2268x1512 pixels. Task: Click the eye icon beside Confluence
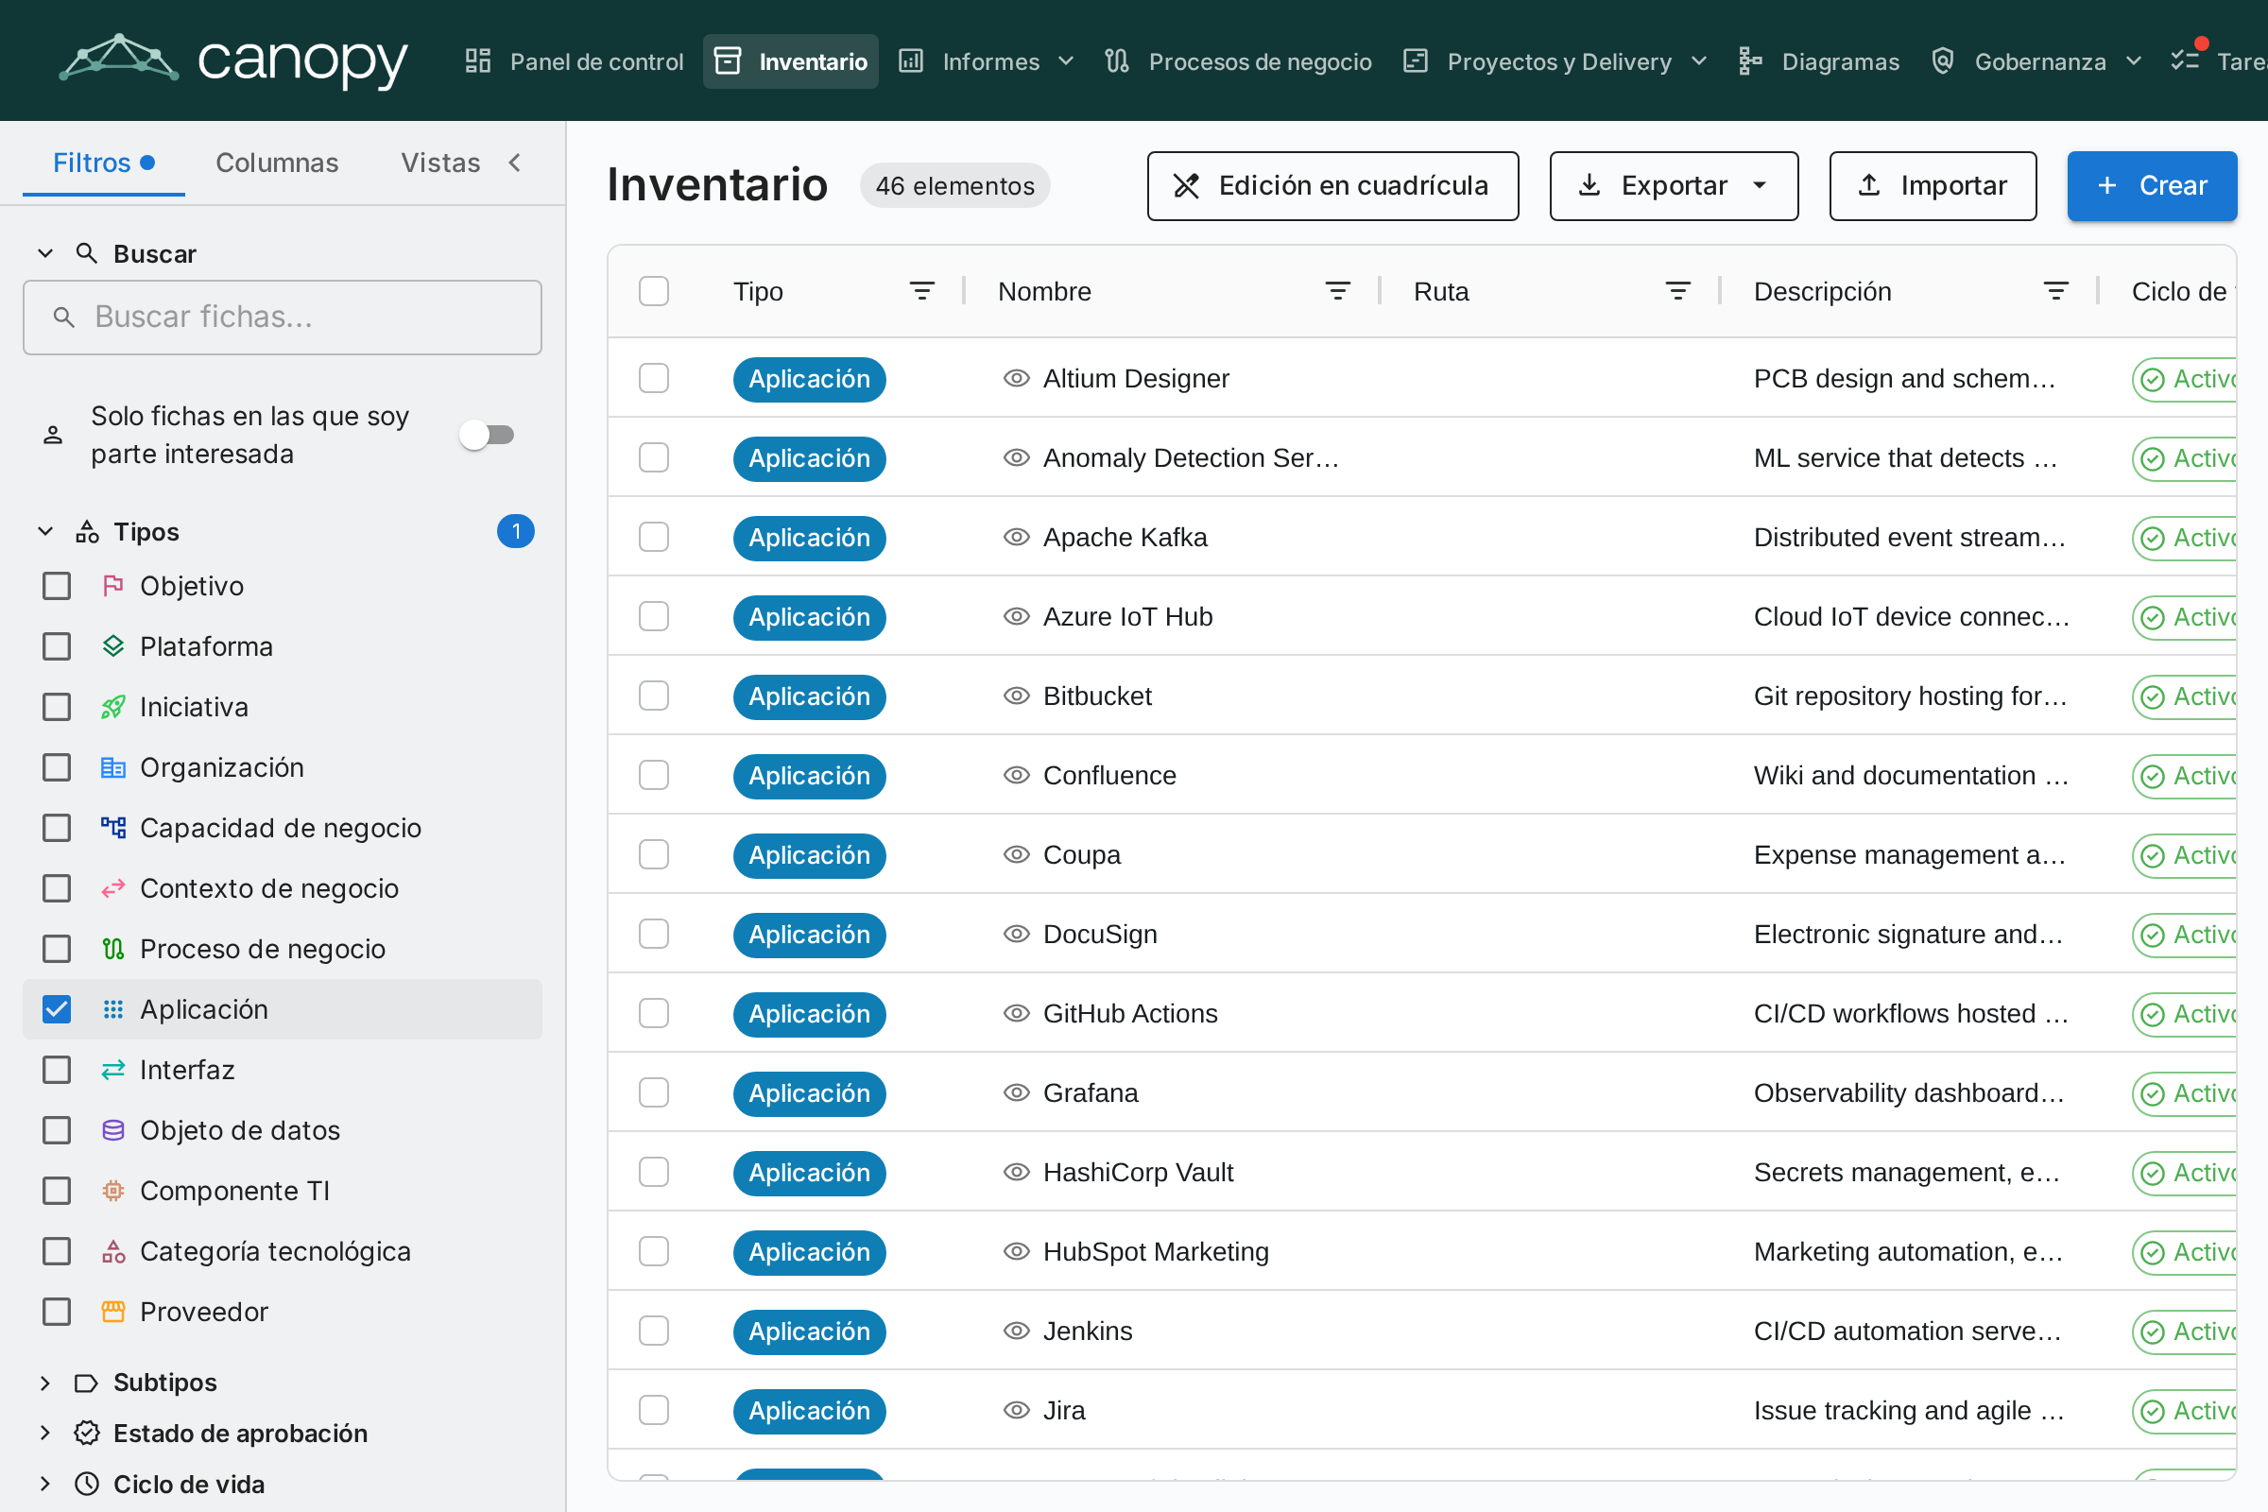point(1017,775)
